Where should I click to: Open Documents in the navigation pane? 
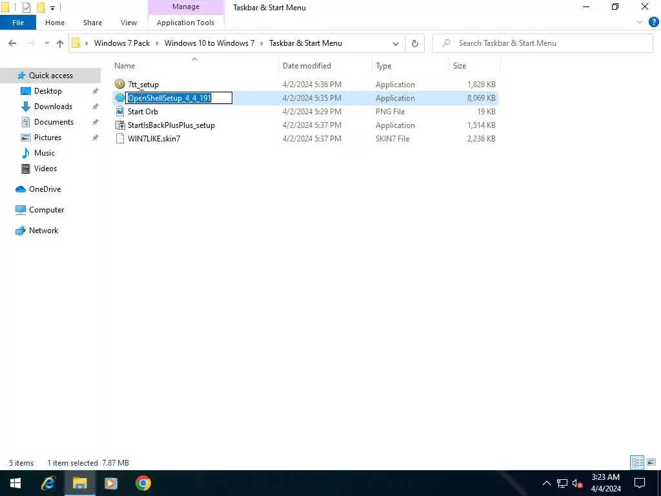tap(54, 122)
